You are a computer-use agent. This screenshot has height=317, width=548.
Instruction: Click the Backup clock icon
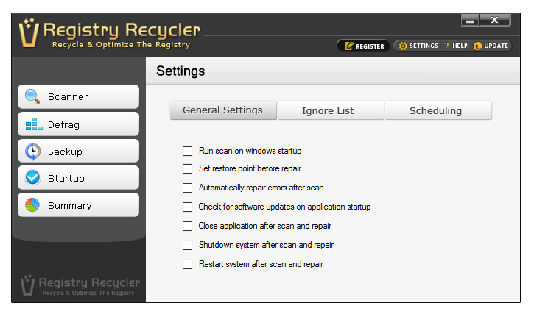click(x=33, y=152)
